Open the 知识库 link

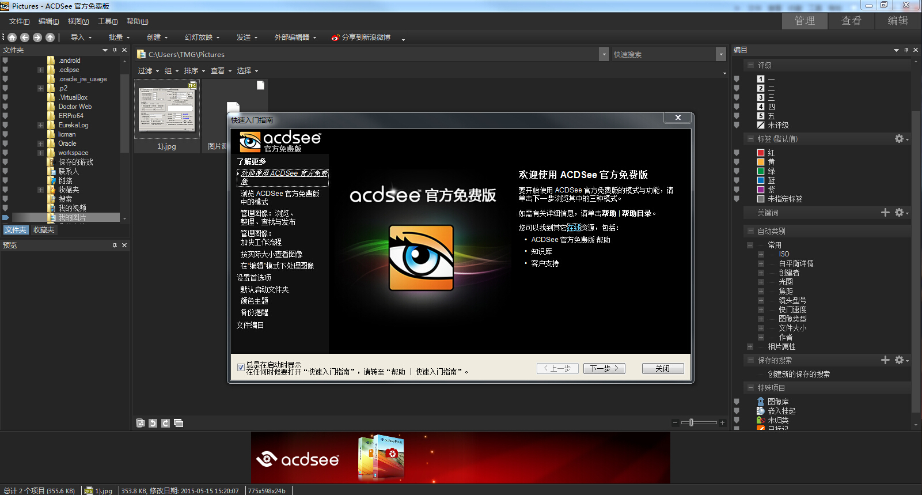point(541,251)
